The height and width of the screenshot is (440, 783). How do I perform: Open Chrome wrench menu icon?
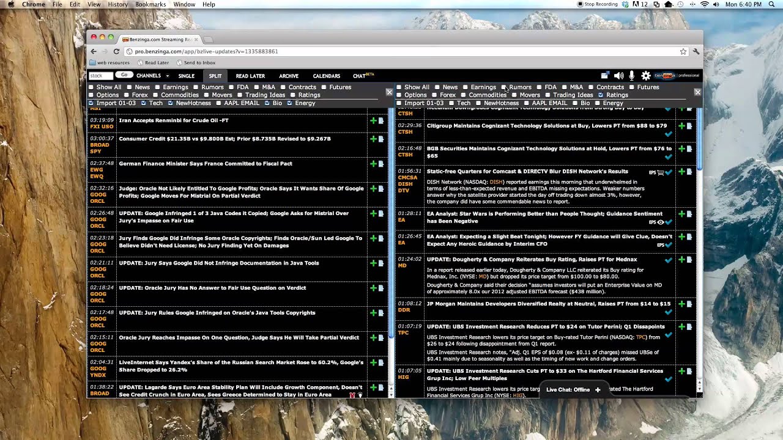click(x=696, y=52)
